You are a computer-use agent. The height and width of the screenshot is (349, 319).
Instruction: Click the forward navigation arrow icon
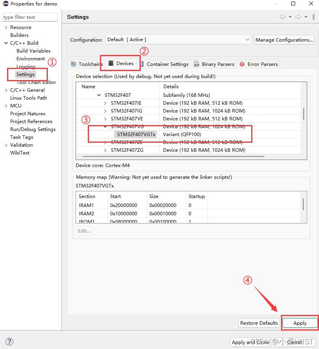point(298,17)
